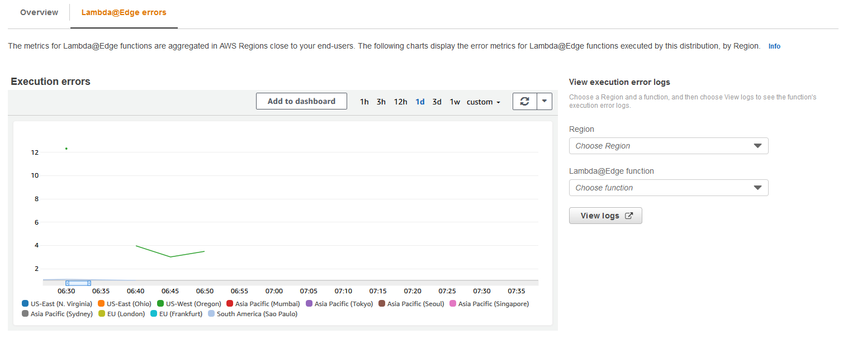The height and width of the screenshot is (348, 843).
Task: Toggle US-East (Ohio) legend swatch
Action: pyautogui.click(x=101, y=303)
